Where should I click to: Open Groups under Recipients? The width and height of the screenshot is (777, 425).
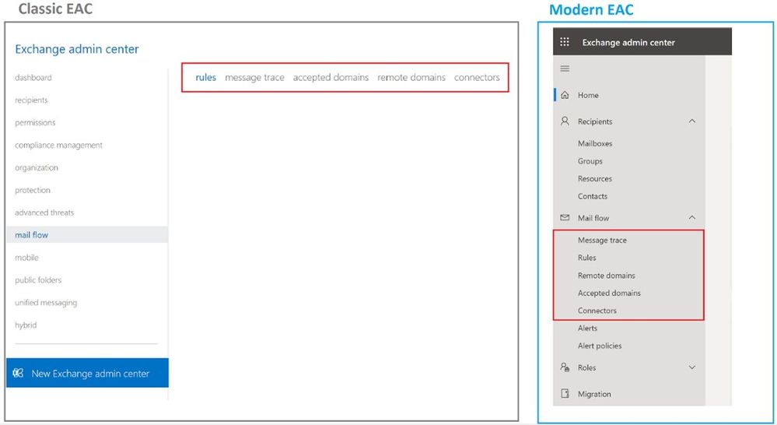click(x=590, y=161)
